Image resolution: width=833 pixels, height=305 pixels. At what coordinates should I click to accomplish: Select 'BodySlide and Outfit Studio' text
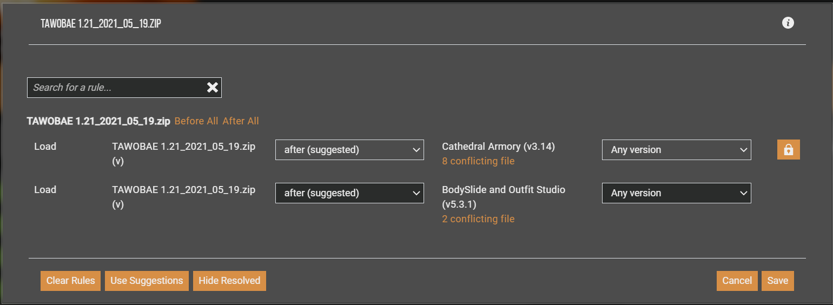(504, 190)
